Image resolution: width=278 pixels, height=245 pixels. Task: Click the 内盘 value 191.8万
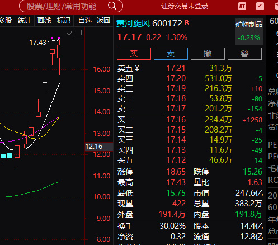pyautogui.click(x=249, y=214)
